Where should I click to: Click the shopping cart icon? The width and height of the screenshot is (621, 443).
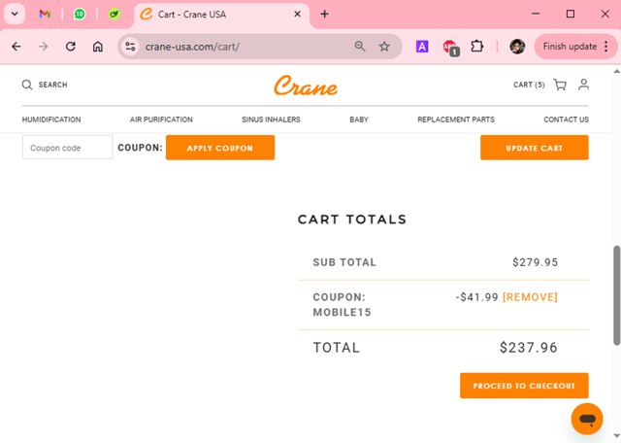pos(560,85)
